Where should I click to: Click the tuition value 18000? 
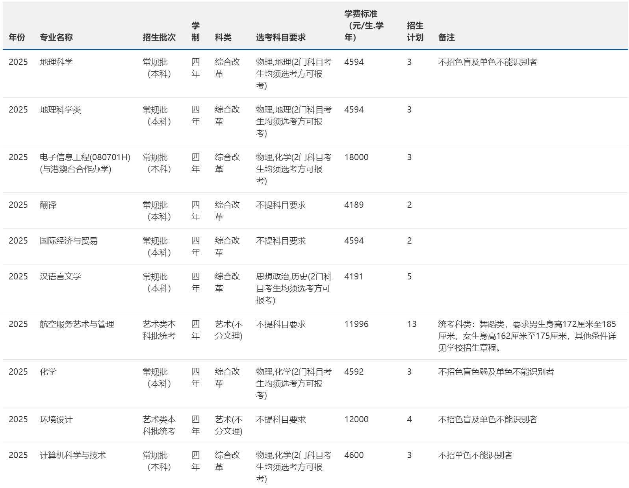coord(356,157)
